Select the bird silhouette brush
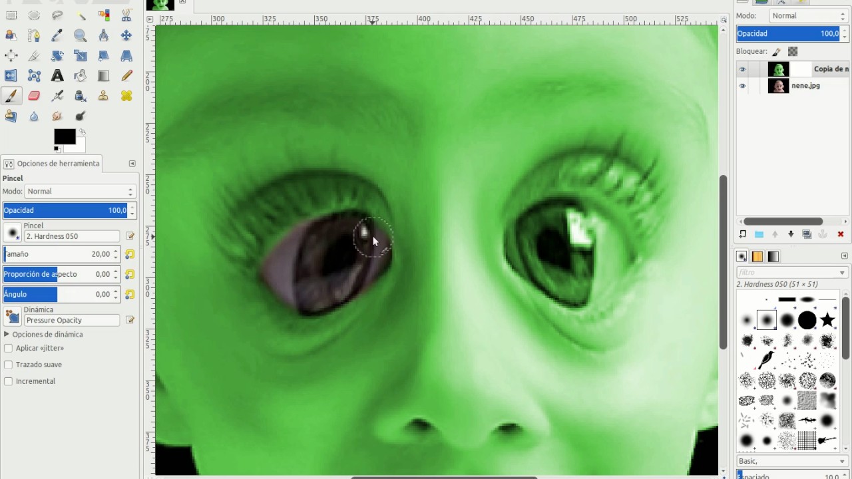This screenshot has height=479, width=852. [767, 360]
